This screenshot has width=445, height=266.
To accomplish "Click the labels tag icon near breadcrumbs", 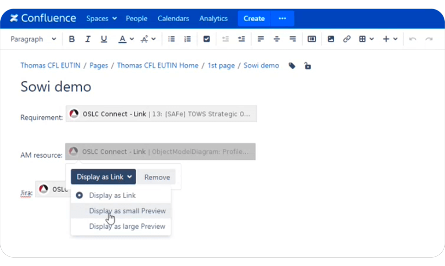I will [292, 66].
